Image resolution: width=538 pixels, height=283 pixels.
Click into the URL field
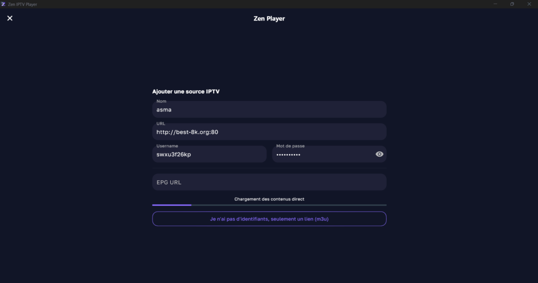(269, 132)
